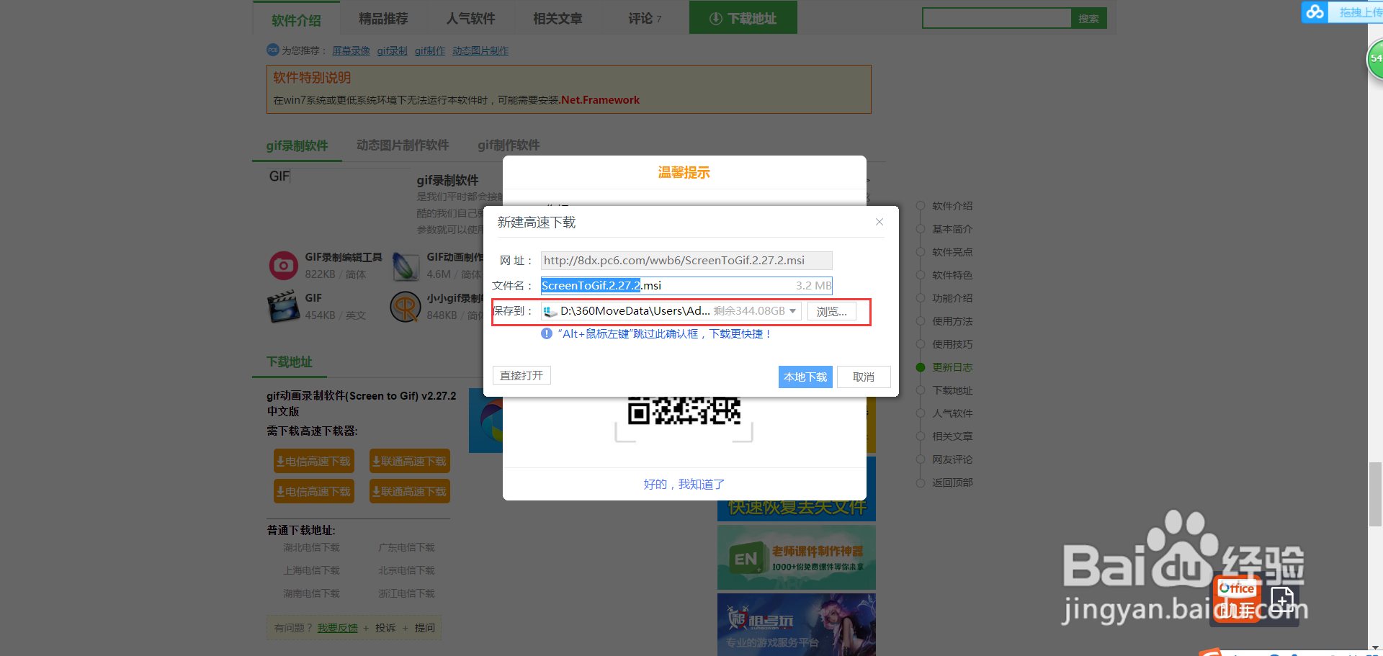This screenshot has height=656, width=1383.
Task: Open the gif录制 recommended link
Action: click(x=392, y=50)
